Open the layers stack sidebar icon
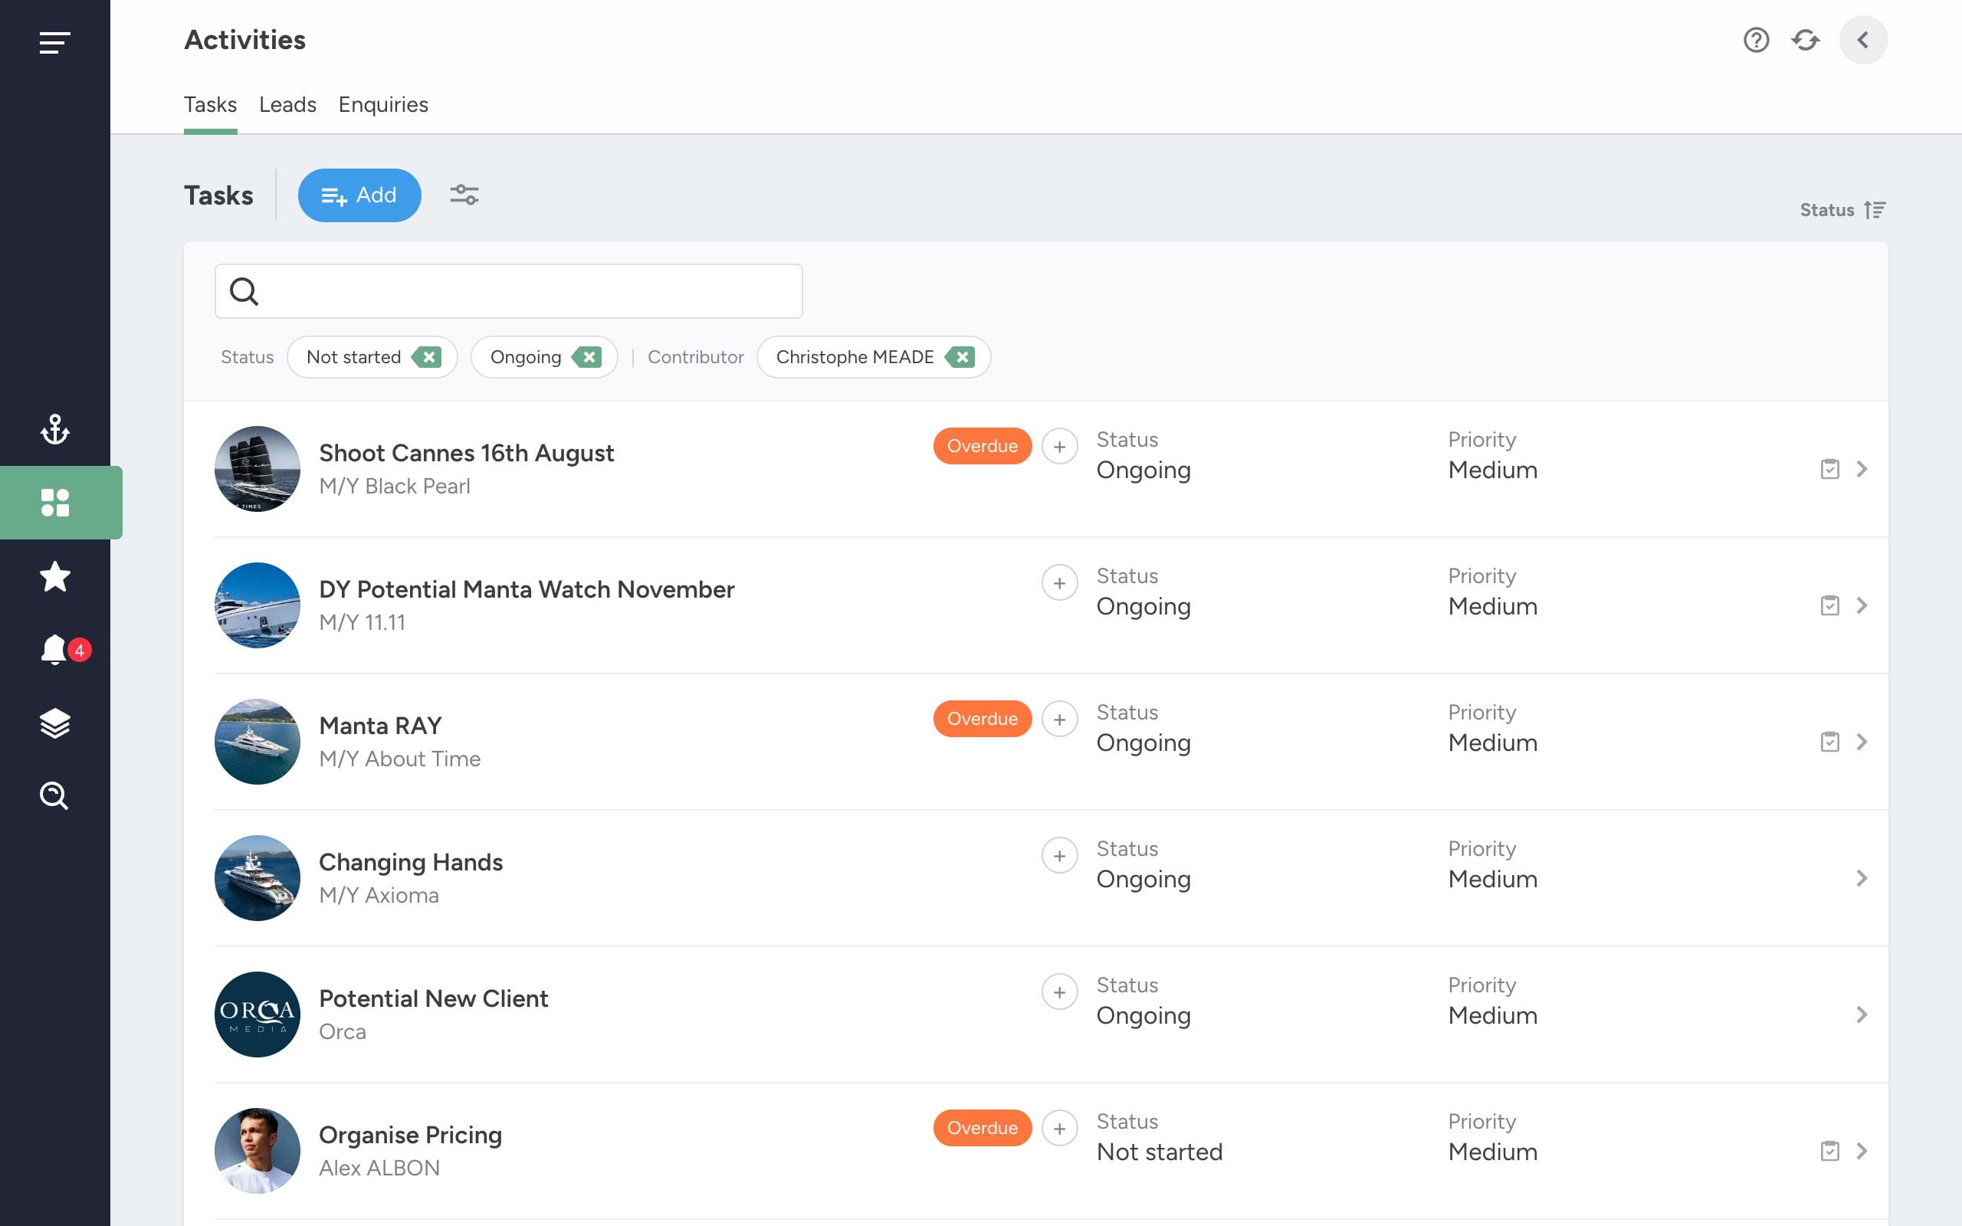The image size is (1962, 1226). [x=55, y=723]
